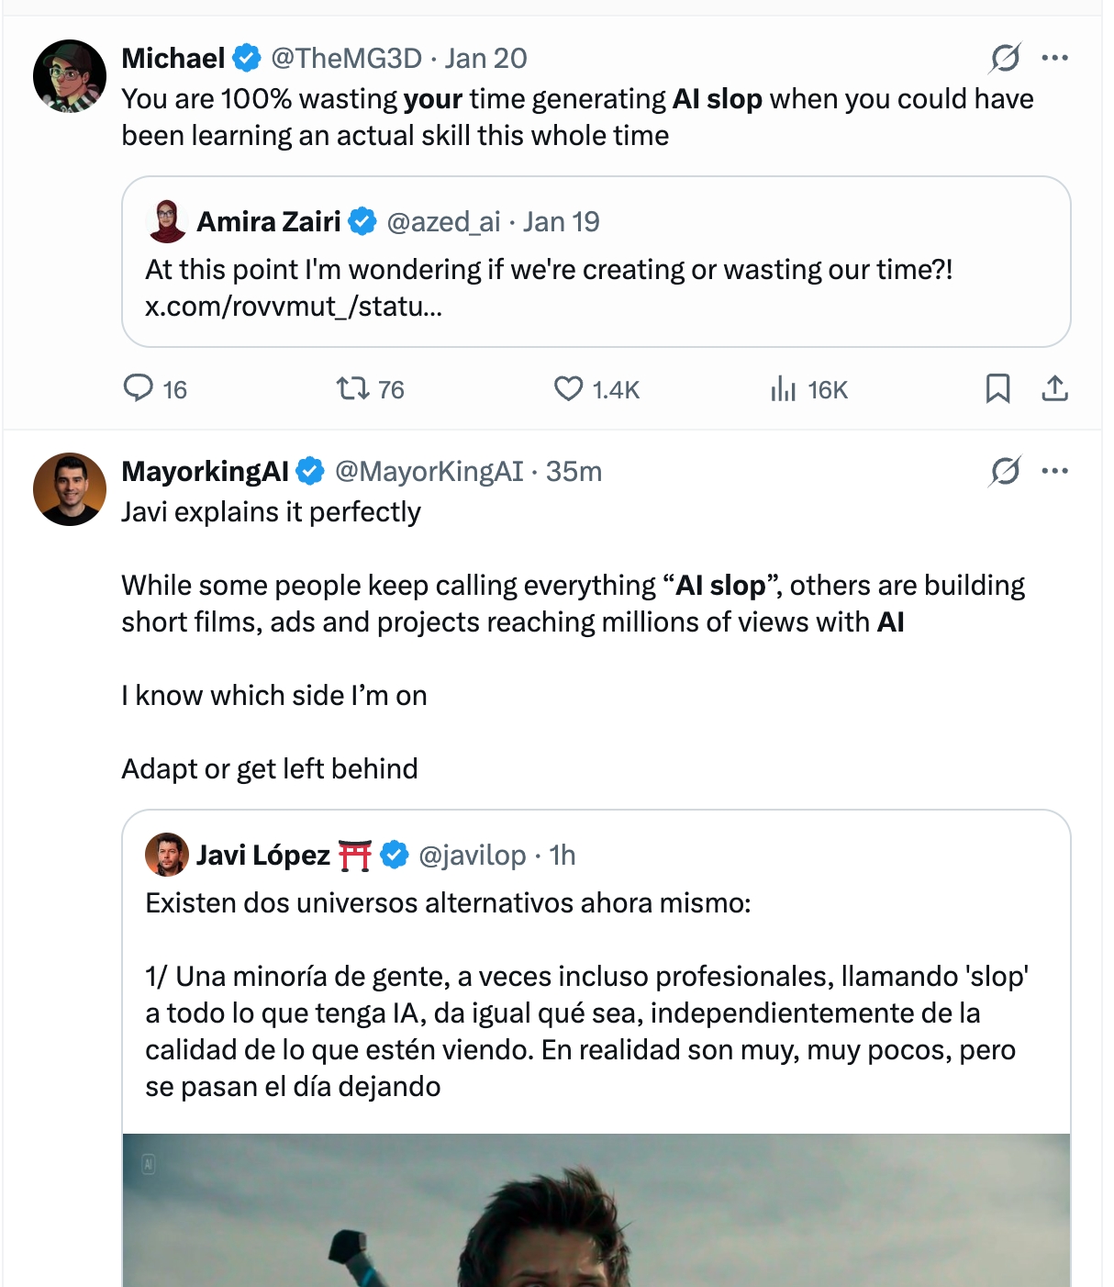Click Javi López's verified badge

click(393, 855)
